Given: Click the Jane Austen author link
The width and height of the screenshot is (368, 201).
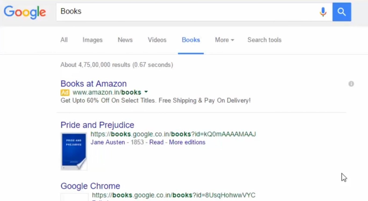Looking at the screenshot, I should (x=108, y=142).
